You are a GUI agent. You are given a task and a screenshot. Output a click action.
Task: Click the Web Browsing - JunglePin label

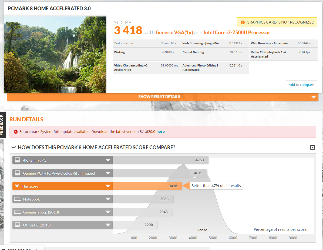click(201, 43)
